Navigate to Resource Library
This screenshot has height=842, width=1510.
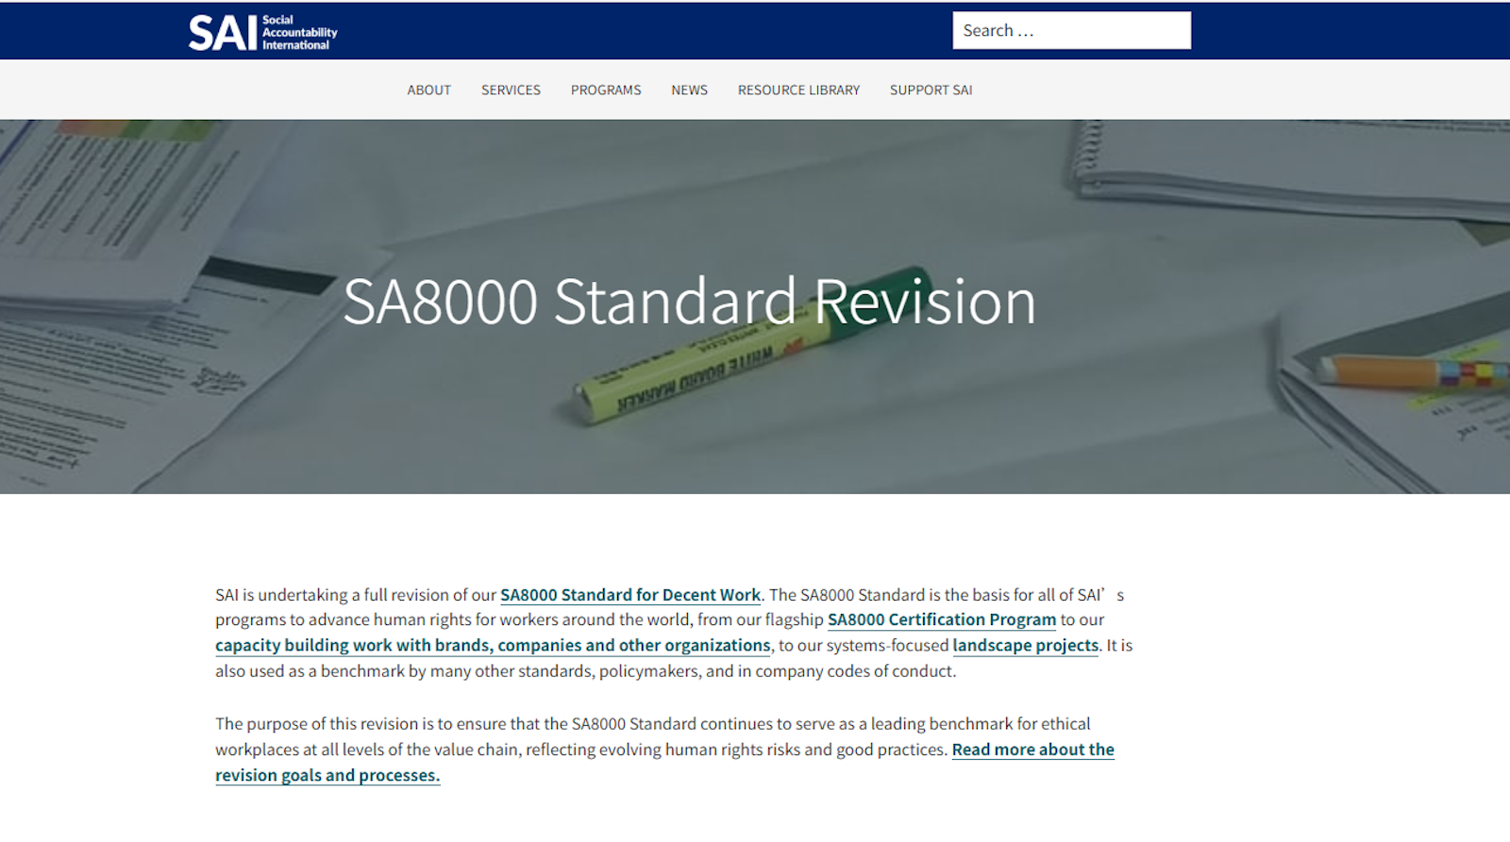pyautogui.click(x=798, y=90)
